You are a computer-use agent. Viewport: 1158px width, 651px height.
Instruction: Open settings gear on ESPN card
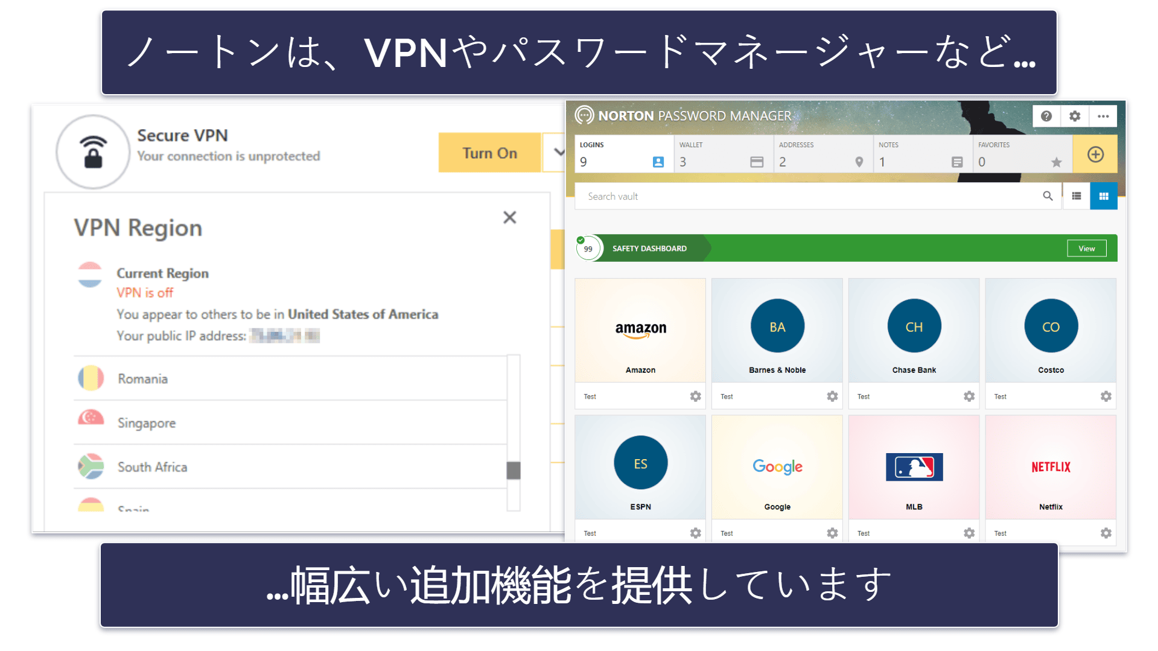[696, 533]
